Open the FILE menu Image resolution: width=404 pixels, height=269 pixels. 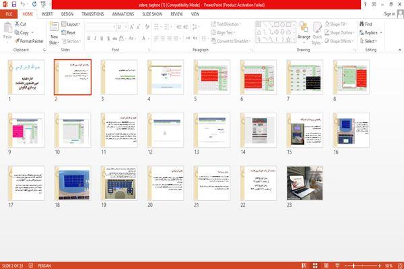point(9,14)
